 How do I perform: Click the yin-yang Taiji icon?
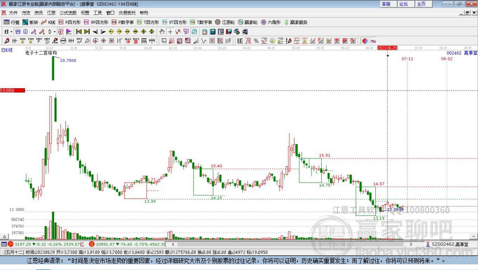coord(365,41)
